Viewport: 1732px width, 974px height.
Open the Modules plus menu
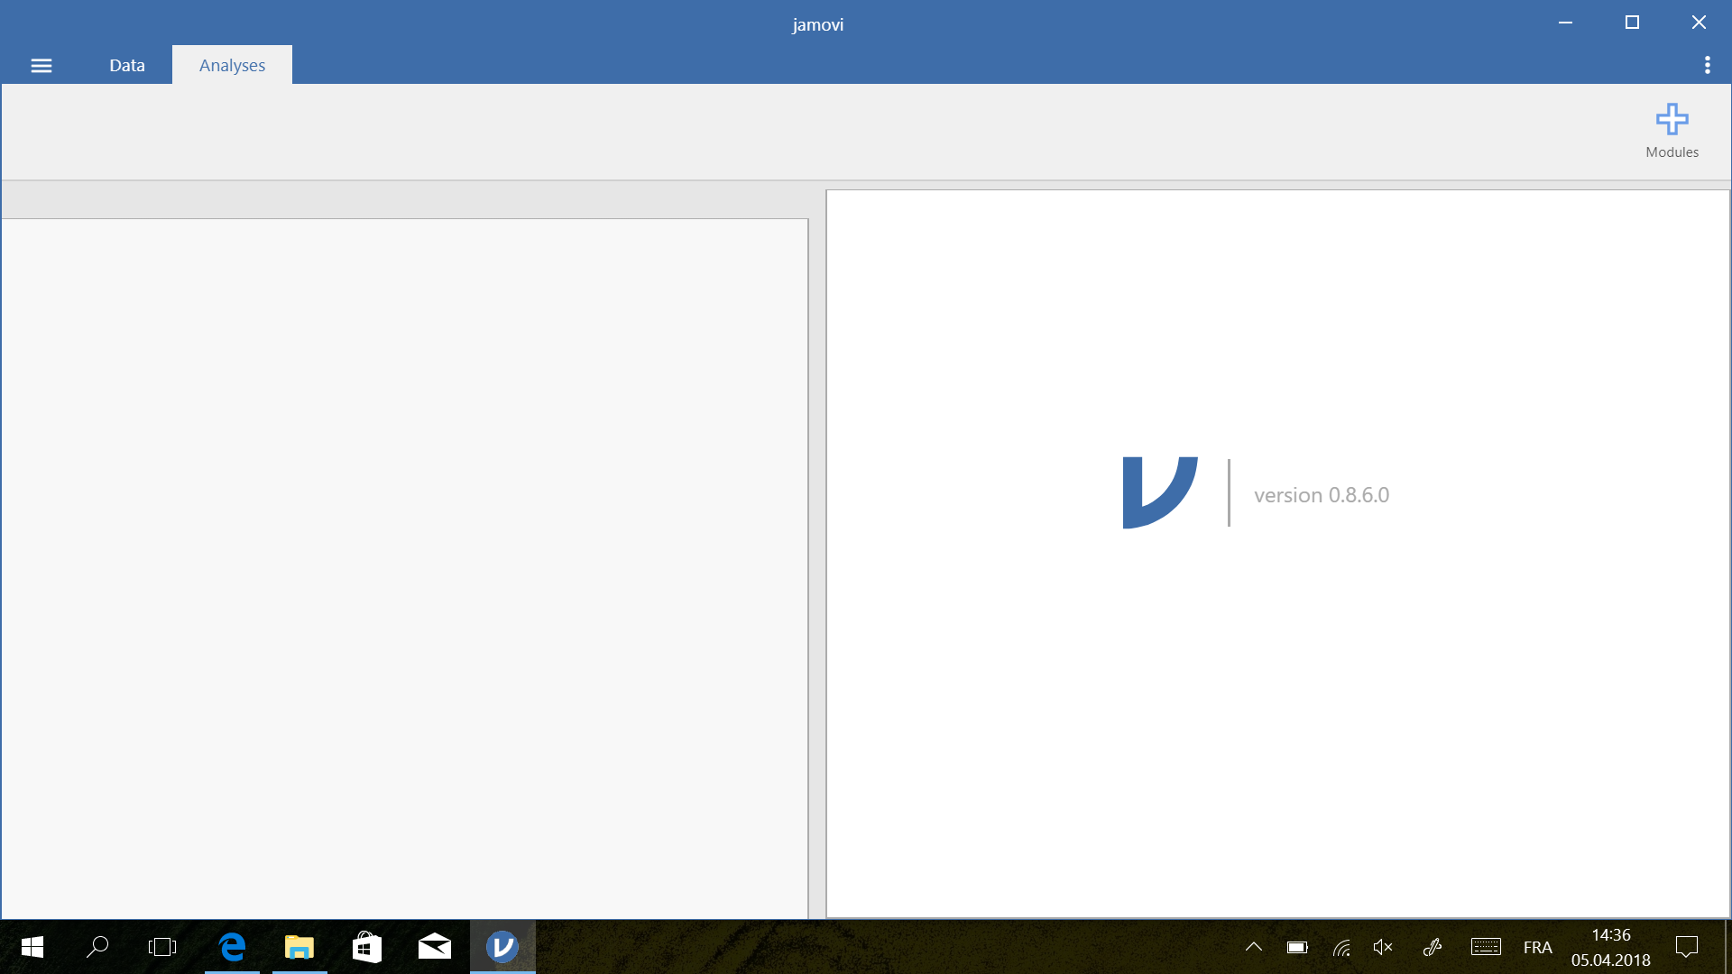[1672, 131]
